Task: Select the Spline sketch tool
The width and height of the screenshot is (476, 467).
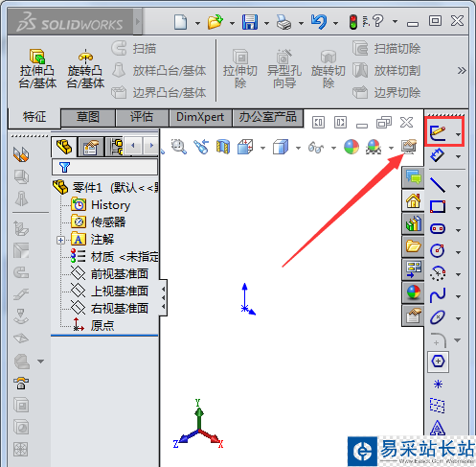Action: 438,295
